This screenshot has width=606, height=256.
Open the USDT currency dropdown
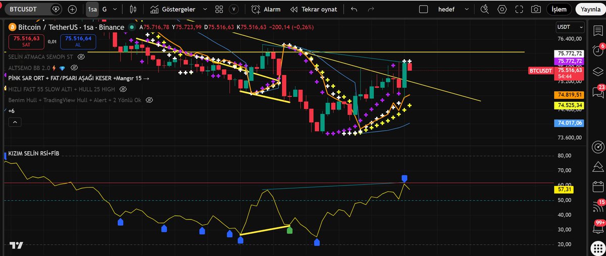coord(570,27)
